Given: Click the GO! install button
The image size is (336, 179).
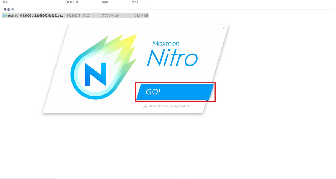Looking at the screenshot, I should pos(175,92).
